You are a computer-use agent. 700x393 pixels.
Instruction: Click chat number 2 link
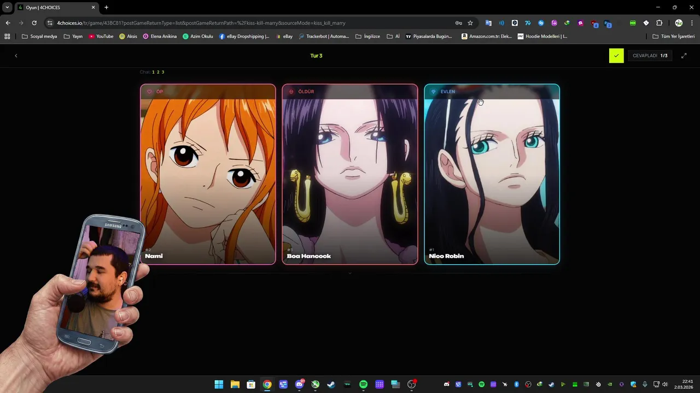point(158,72)
